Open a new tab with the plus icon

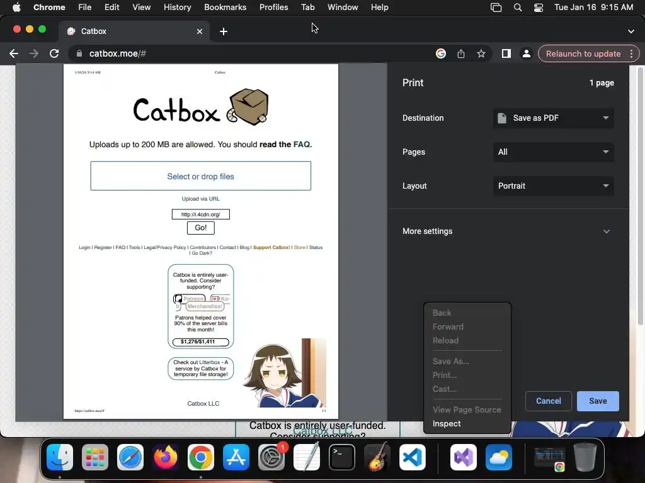click(224, 31)
